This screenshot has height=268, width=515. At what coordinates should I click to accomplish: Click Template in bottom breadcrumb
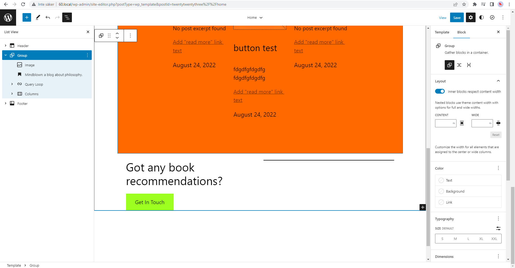(14, 265)
